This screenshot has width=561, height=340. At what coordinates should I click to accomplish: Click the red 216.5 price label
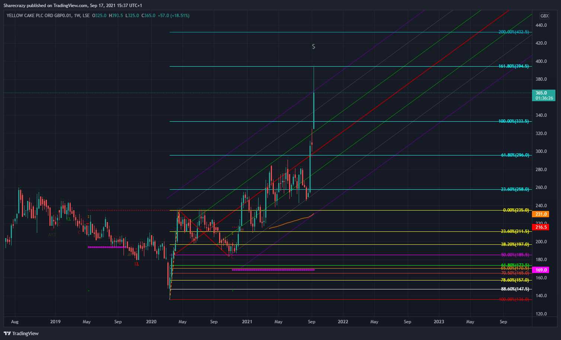tap(541, 227)
